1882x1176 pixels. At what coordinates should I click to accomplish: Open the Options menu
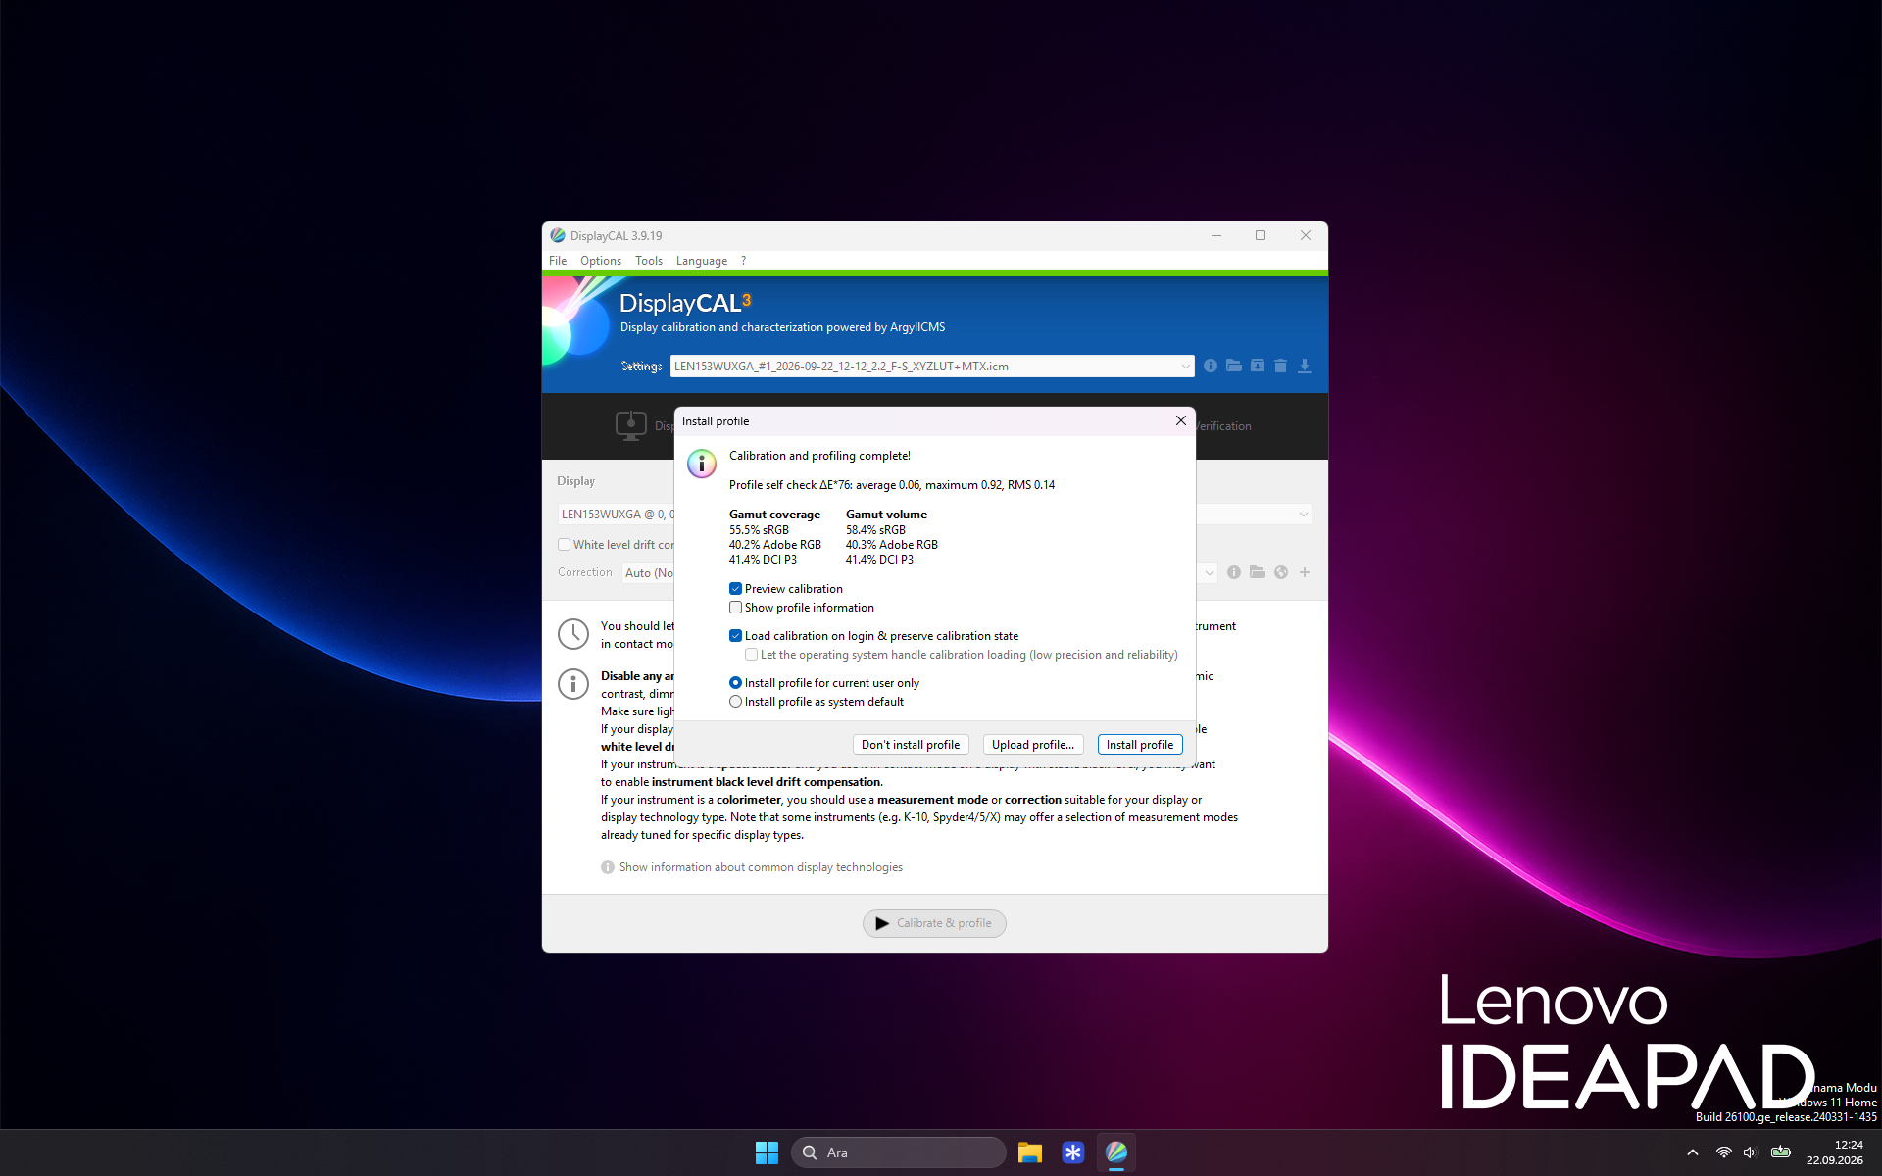pyautogui.click(x=601, y=261)
